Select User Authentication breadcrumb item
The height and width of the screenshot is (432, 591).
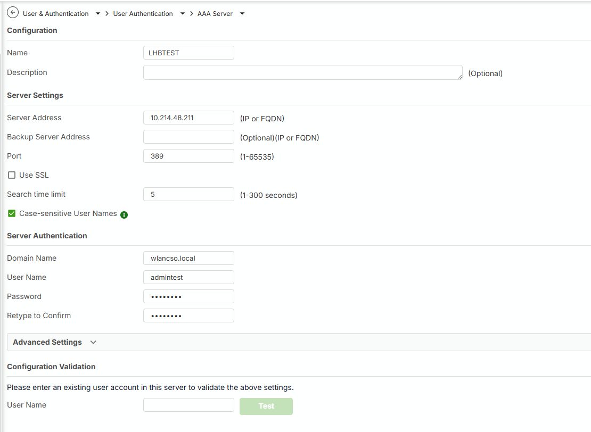pos(143,13)
